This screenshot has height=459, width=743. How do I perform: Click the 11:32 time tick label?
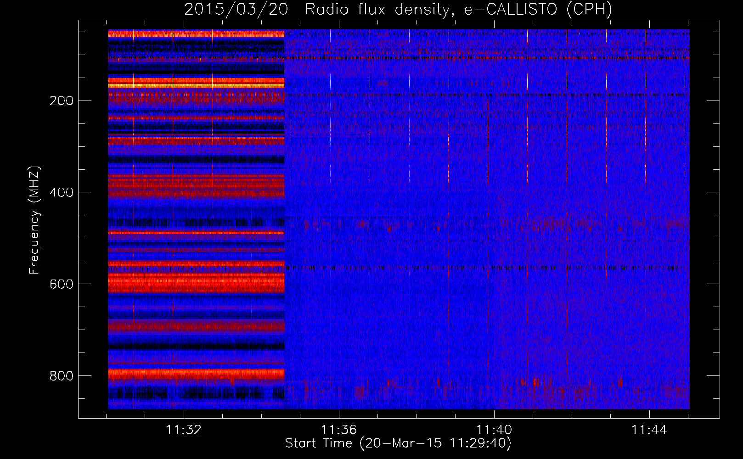click(184, 430)
